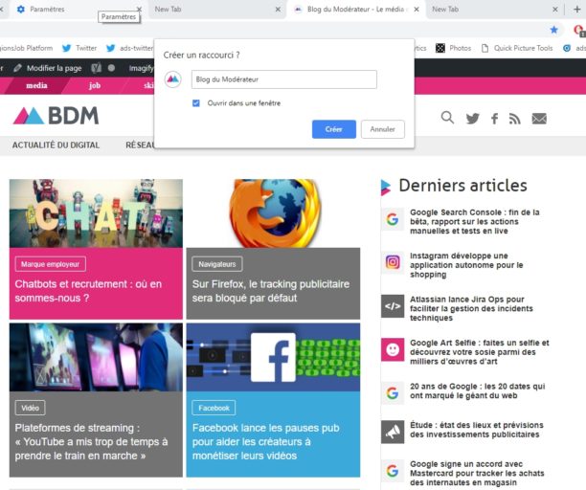This screenshot has height=490, width=586.
Task: Open site search magnifier icon
Action: (x=447, y=118)
